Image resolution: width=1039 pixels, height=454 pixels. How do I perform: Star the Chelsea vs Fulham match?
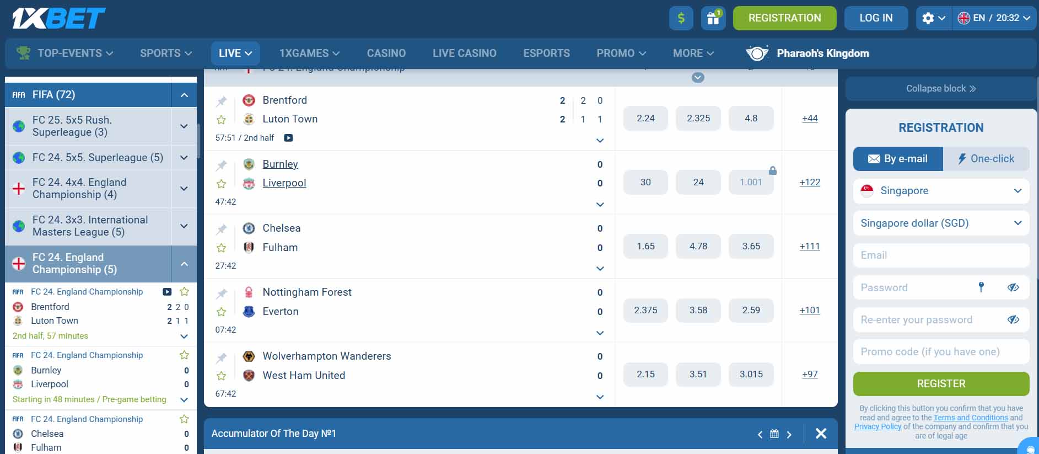point(222,248)
